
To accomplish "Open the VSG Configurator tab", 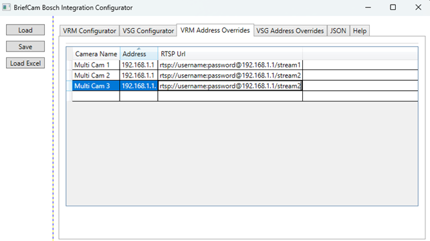I will (148, 31).
